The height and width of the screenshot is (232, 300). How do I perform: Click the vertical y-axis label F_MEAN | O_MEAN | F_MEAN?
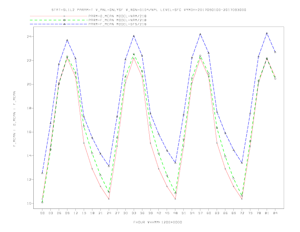click(x=14, y=119)
